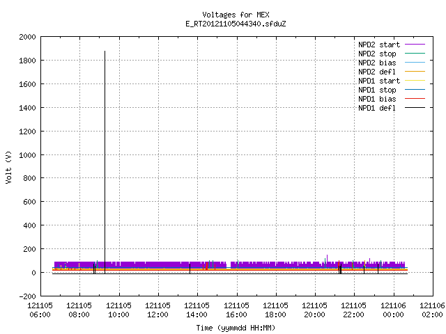Click the y-axis value 1400
The width and height of the screenshot is (446, 334).
pyautogui.click(x=27, y=108)
